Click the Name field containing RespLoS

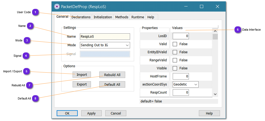coord(105,37)
